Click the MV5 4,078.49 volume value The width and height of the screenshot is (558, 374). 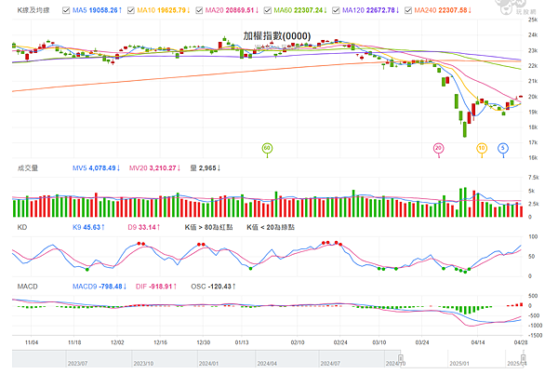click(x=96, y=168)
